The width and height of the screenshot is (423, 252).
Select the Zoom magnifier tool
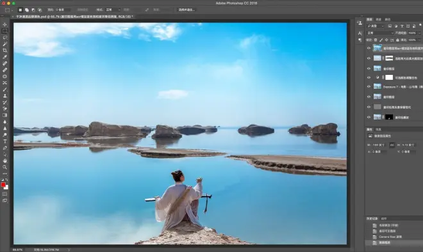pos(4,167)
